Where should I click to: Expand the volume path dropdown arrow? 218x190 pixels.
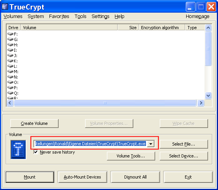pos(151,144)
